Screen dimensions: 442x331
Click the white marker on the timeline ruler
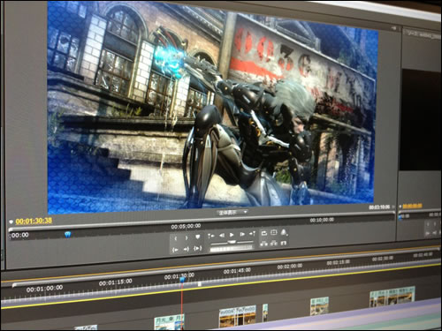pos(200,283)
